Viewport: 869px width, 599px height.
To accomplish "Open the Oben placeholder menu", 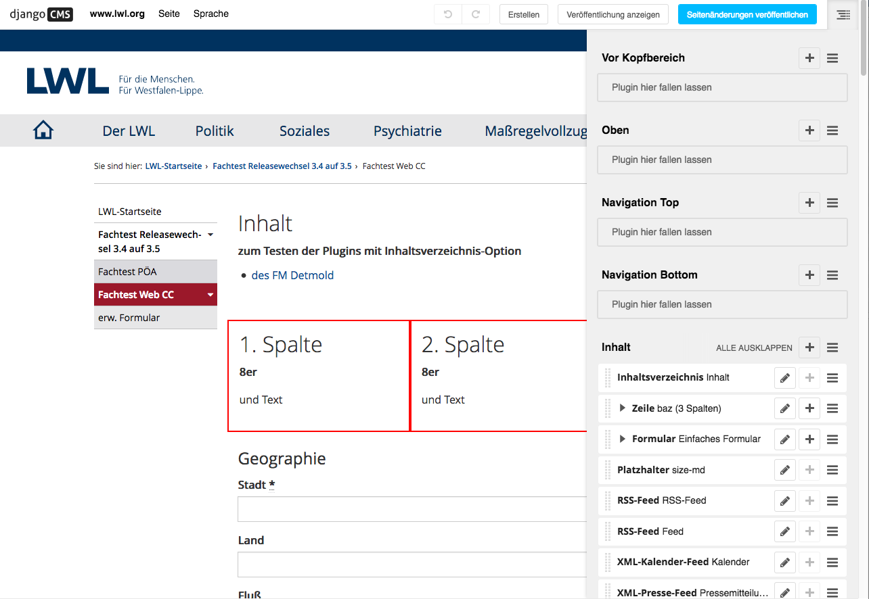I will [x=832, y=130].
